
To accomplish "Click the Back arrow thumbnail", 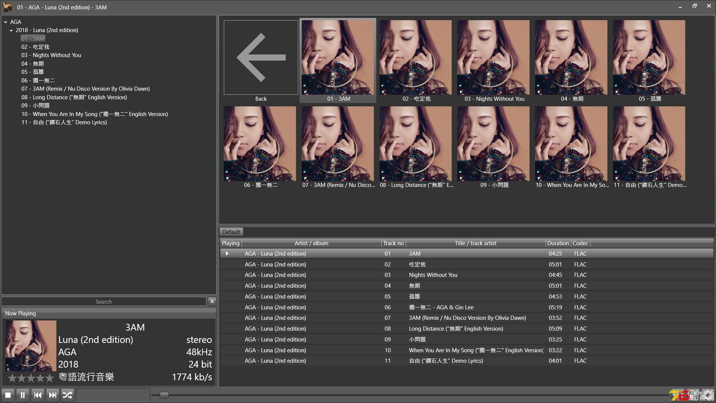I will 261,57.
